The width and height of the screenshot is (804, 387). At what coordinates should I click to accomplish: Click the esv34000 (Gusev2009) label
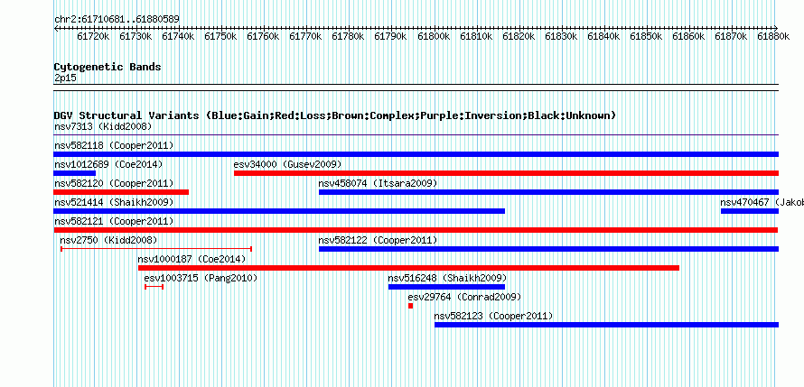click(x=287, y=164)
